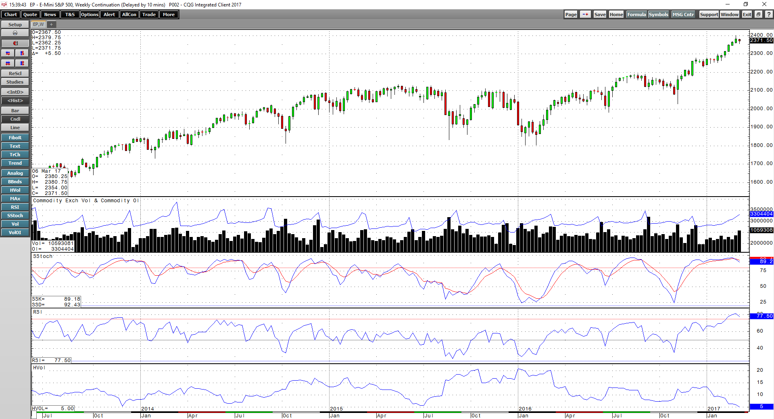774x419 pixels.
Task: Click the Exit button
Action: (x=747, y=15)
